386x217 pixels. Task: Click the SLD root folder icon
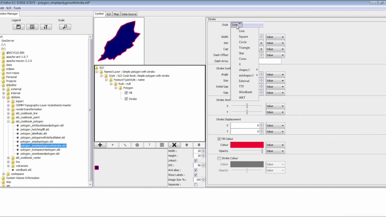(x=97, y=68)
